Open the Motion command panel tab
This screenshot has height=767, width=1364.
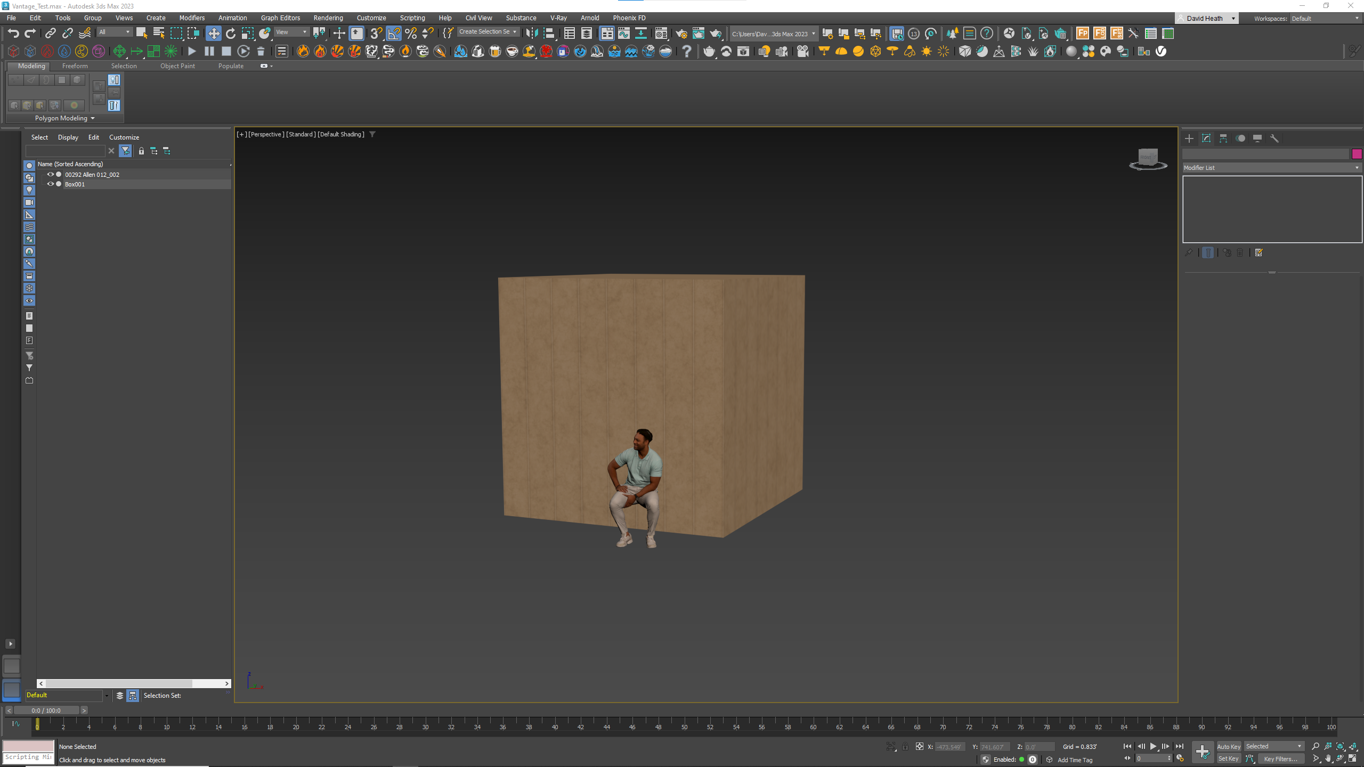pos(1240,138)
